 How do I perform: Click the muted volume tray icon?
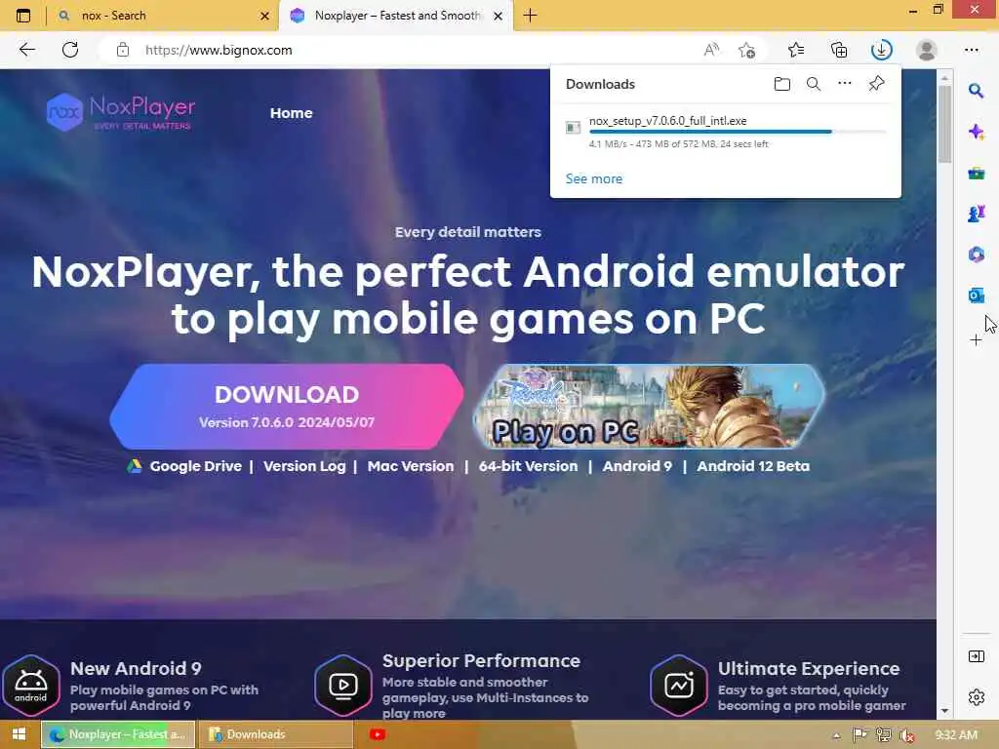pyautogui.click(x=906, y=735)
